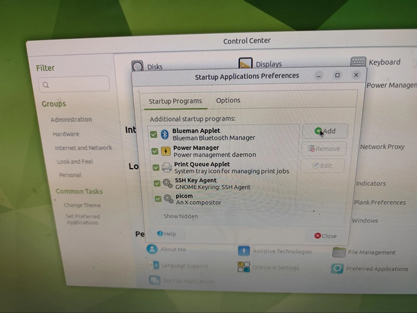Uncheck the picom compositor checkbox

158,199
